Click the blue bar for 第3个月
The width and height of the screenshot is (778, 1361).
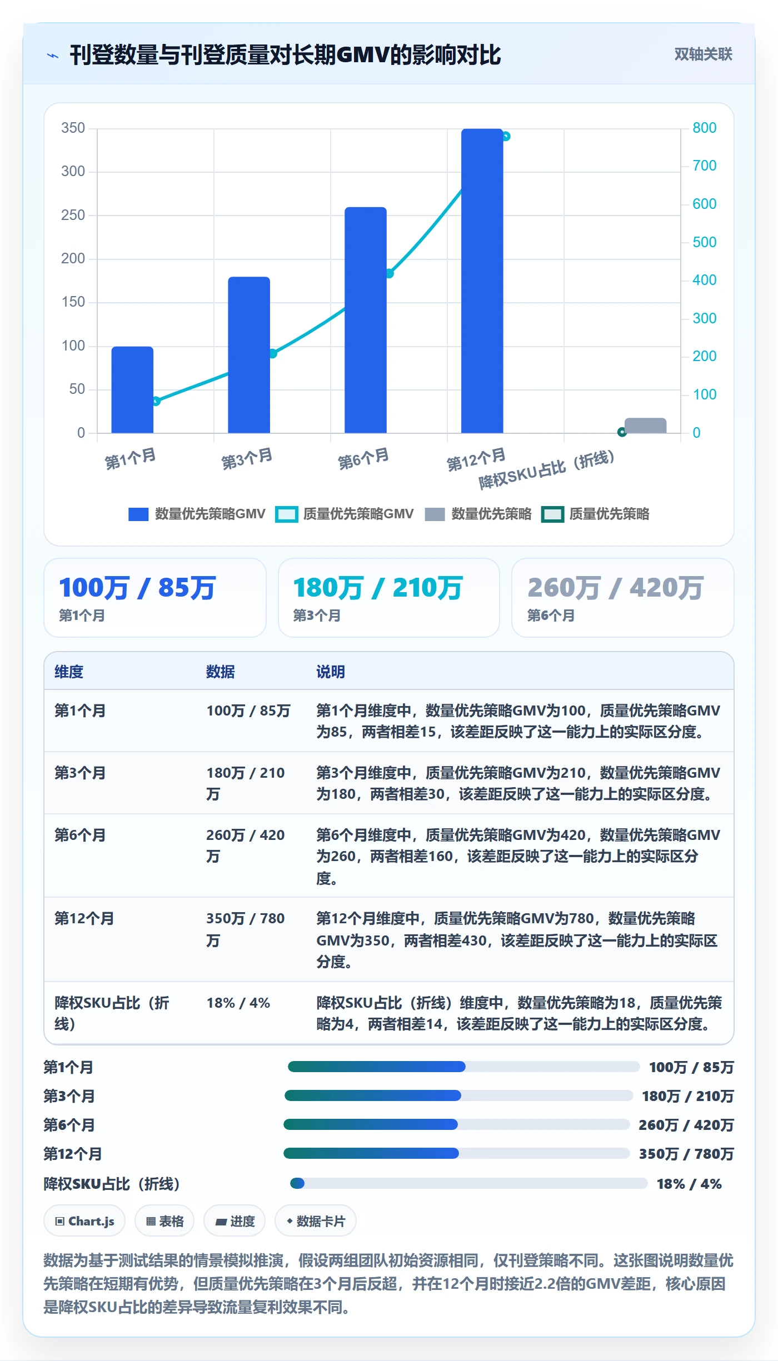pos(249,354)
